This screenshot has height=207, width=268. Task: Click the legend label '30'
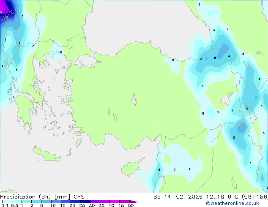[92, 205]
